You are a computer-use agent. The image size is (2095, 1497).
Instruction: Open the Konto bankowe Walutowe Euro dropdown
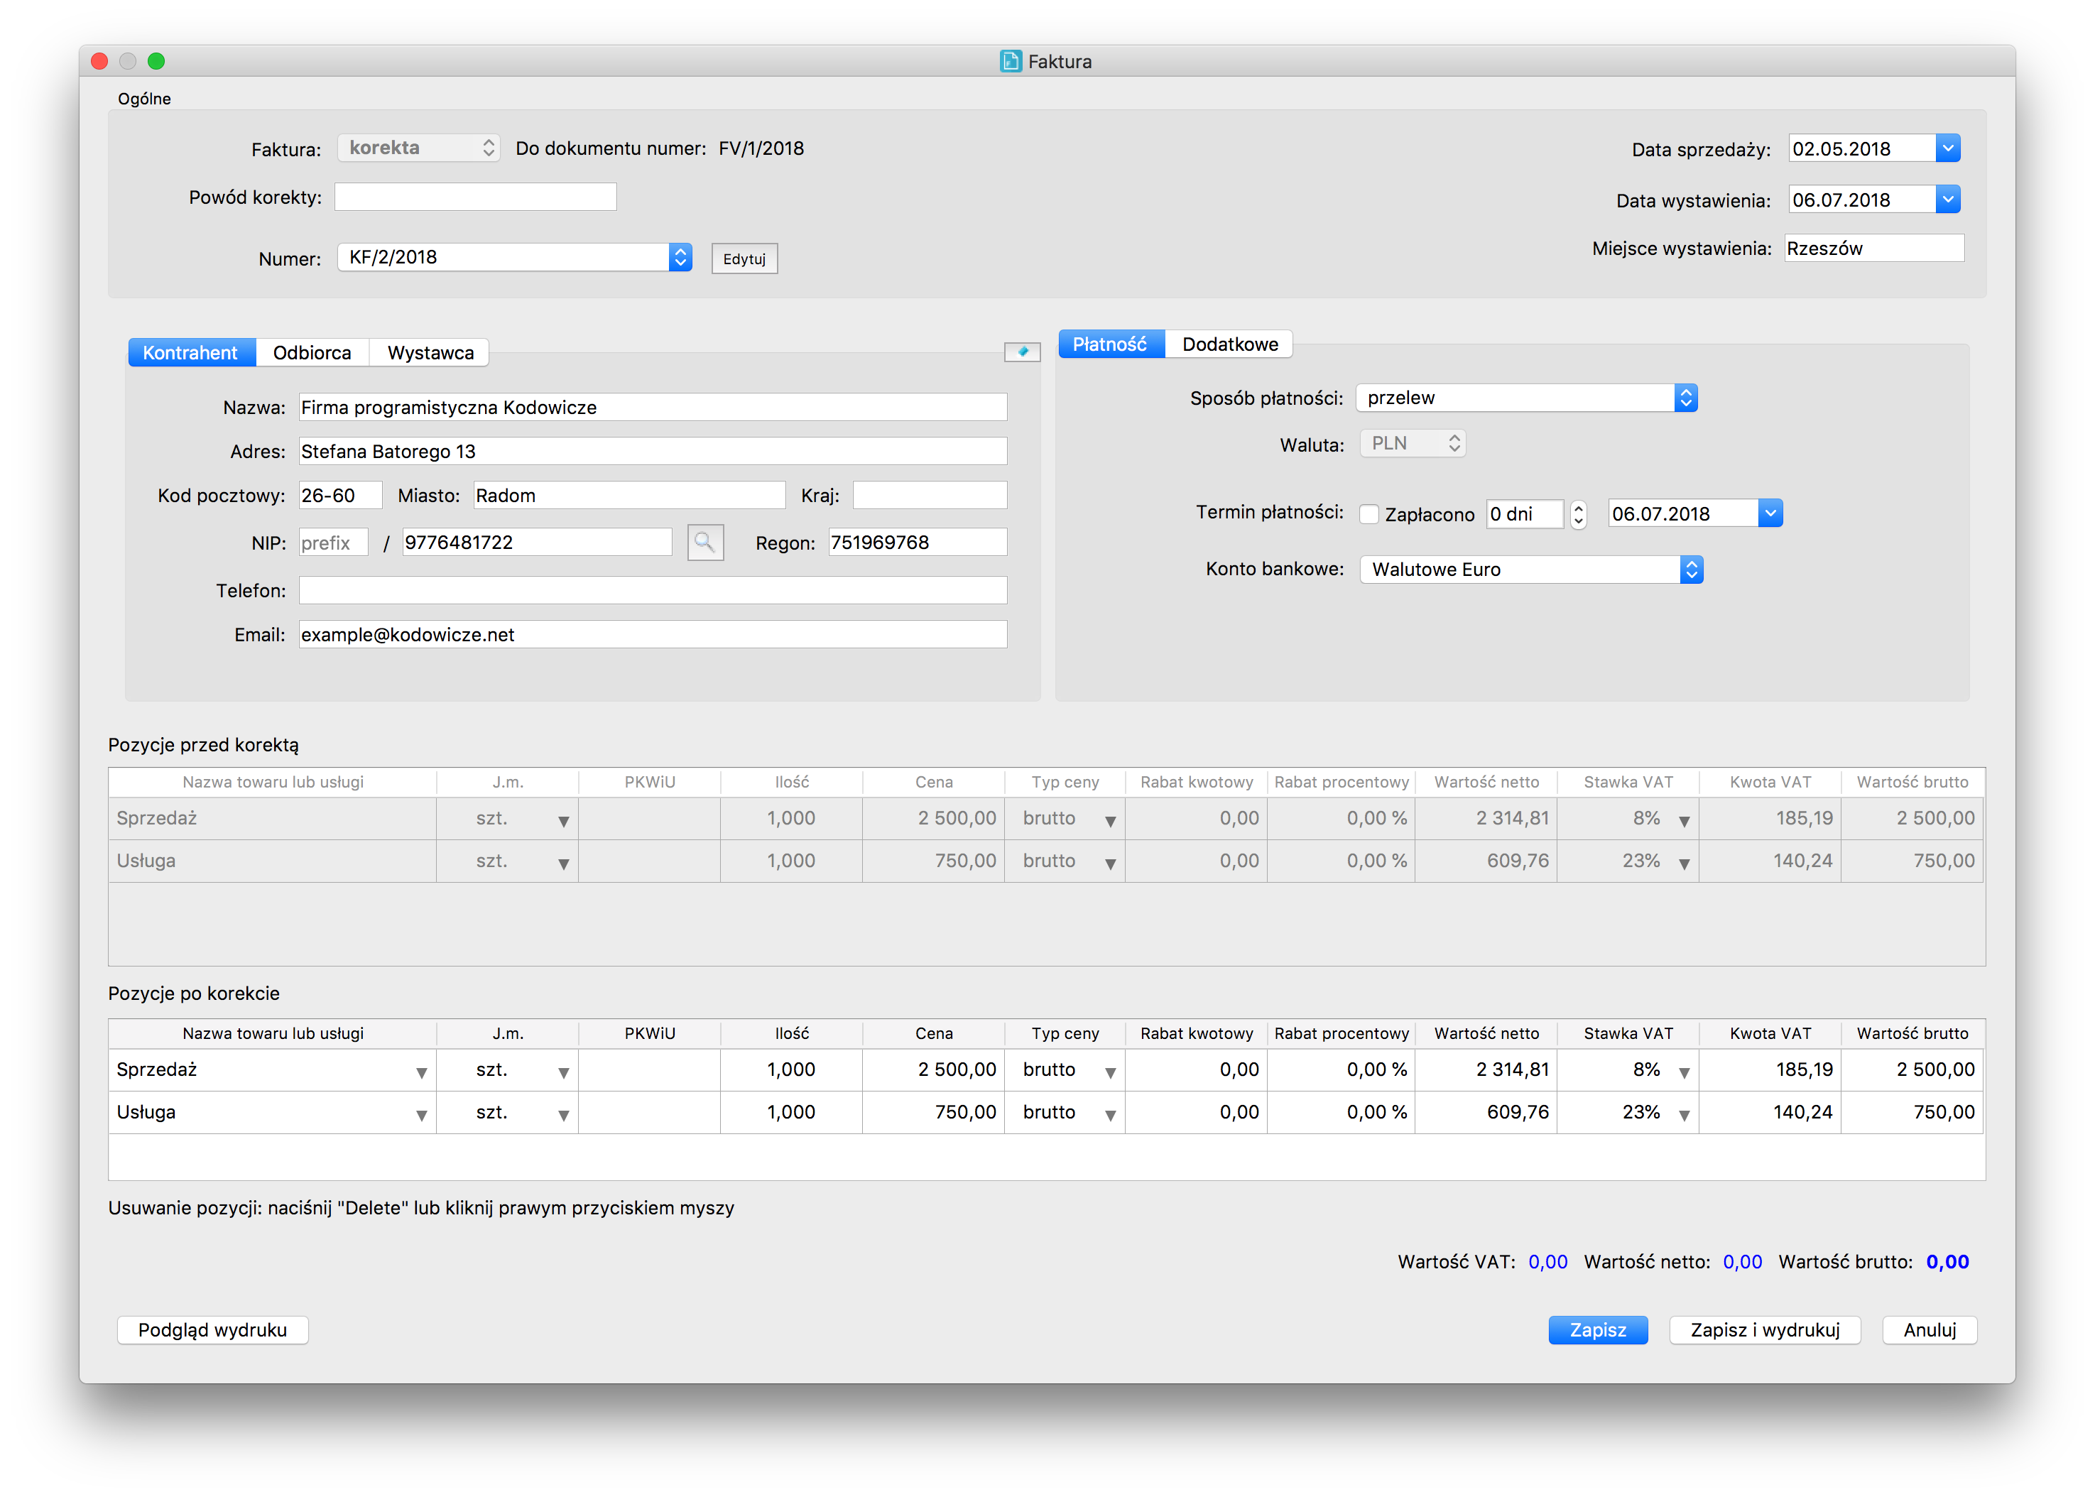[1692, 570]
